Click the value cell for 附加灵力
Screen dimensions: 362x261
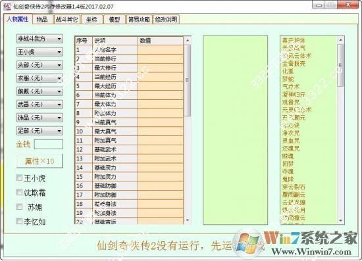pyautogui.click(x=161, y=177)
